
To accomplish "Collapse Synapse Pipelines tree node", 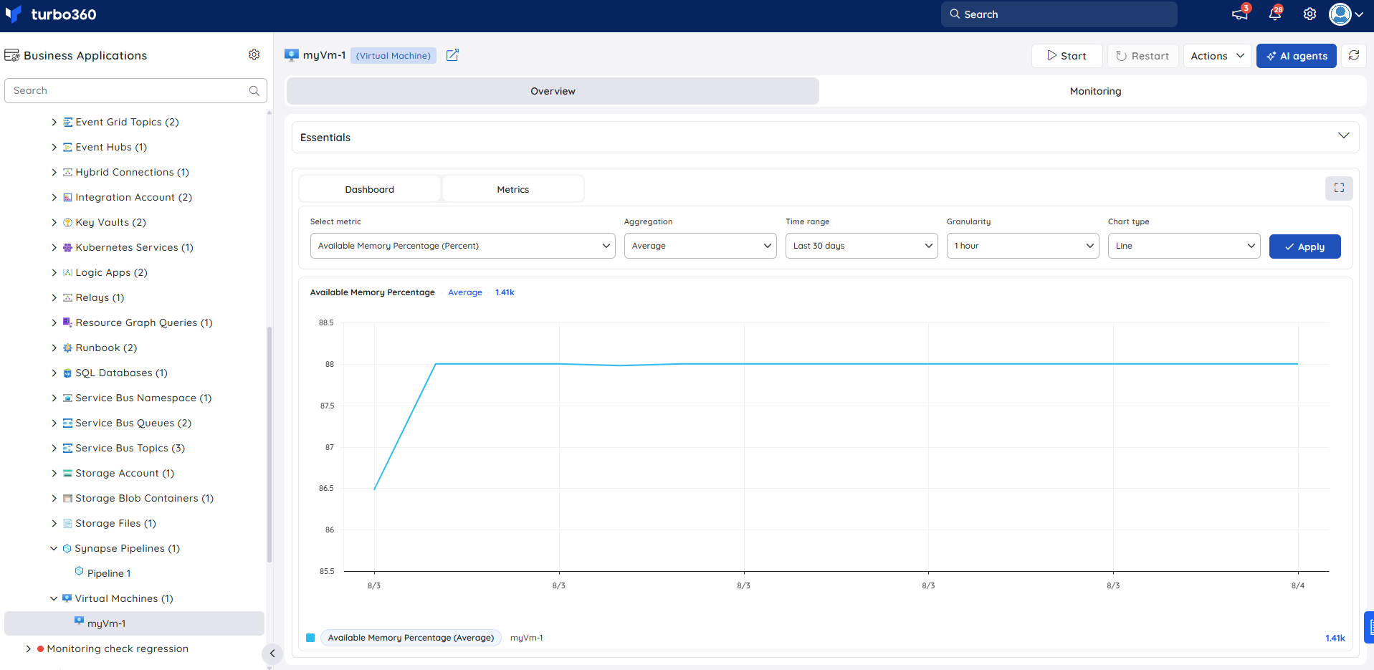I will pos(54,549).
